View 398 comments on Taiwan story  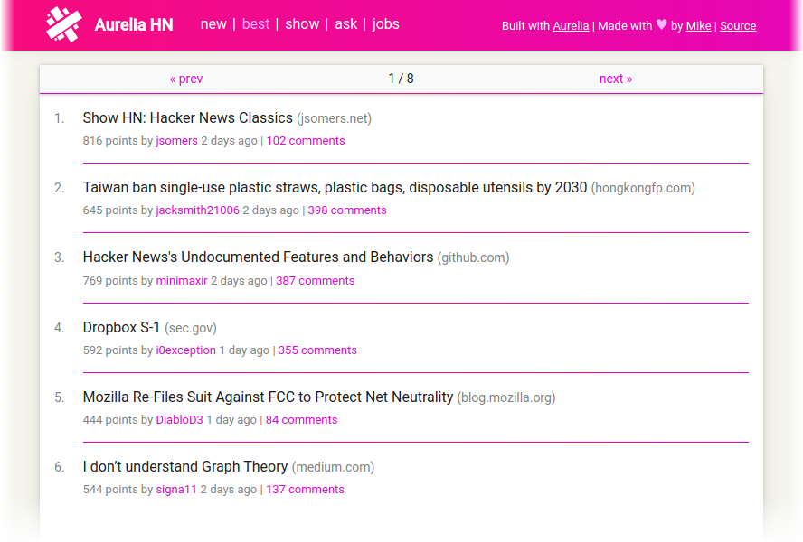point(347,210)
